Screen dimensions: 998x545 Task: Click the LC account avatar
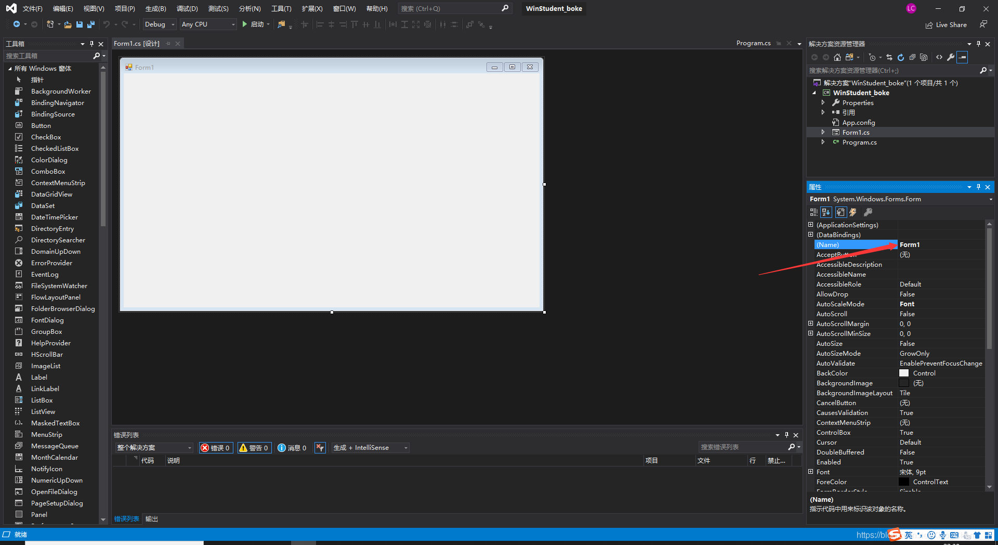[911, 8]
